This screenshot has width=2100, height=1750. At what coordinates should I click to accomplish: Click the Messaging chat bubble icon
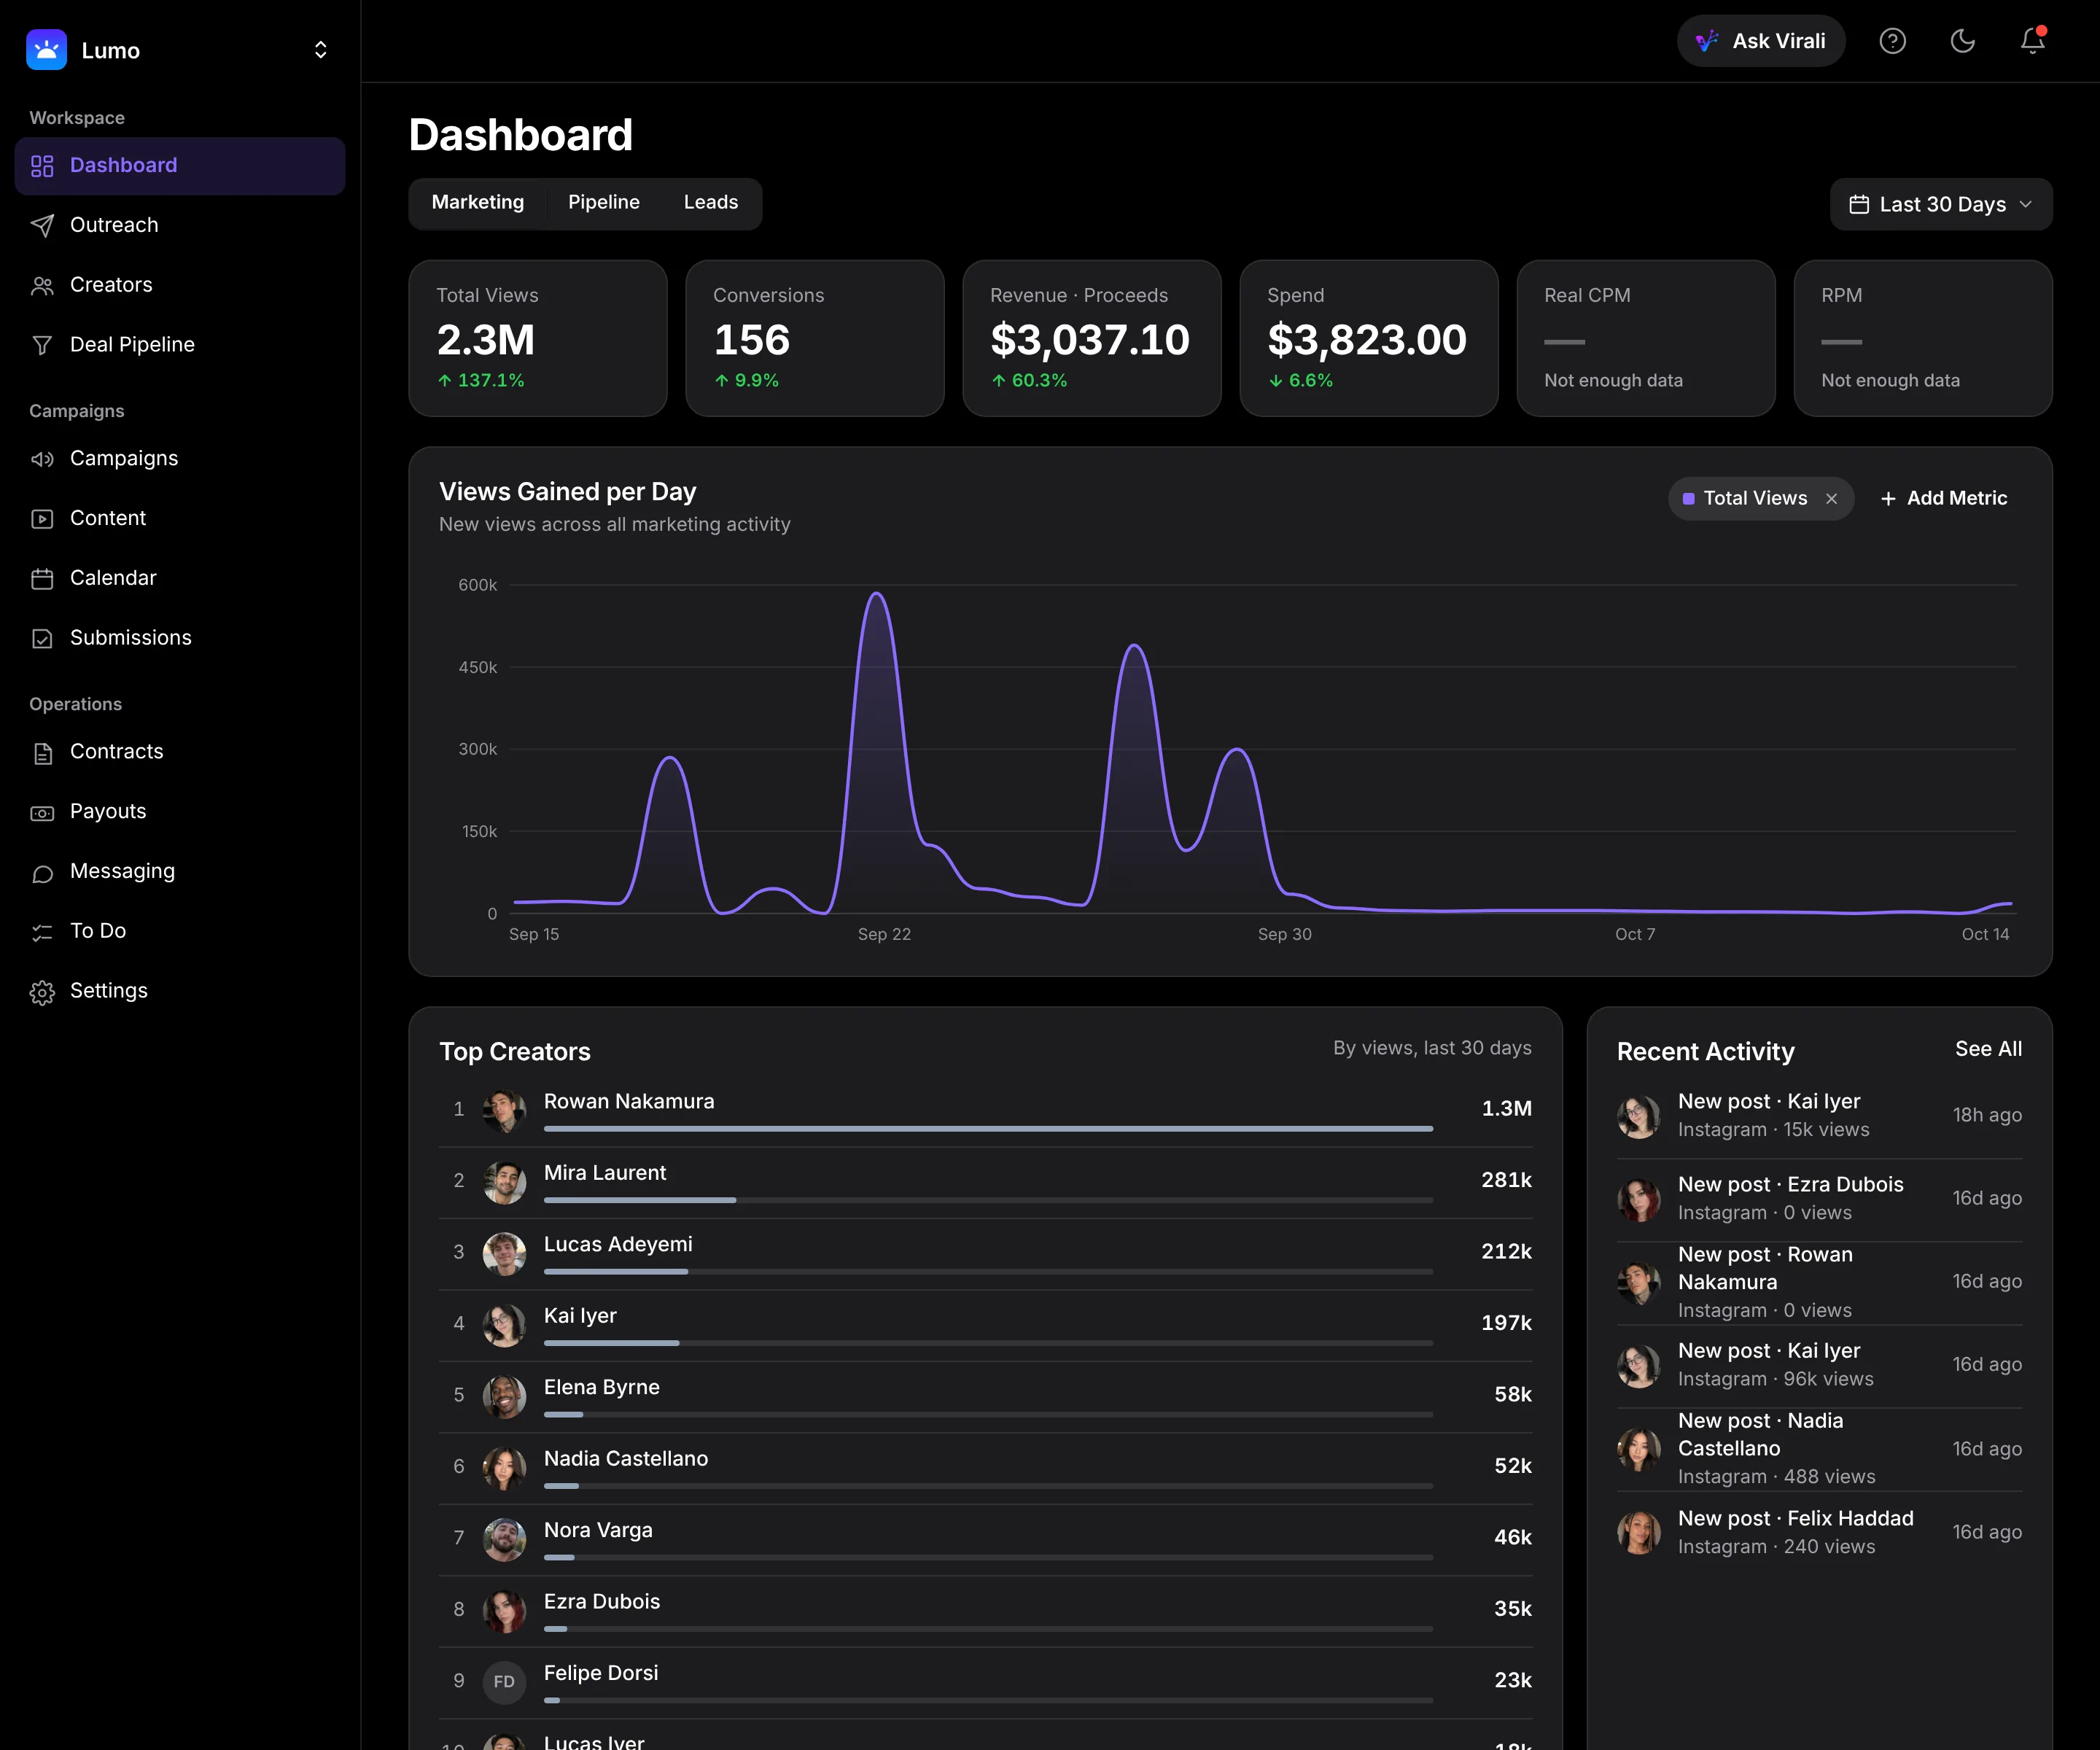click(42, 873)
